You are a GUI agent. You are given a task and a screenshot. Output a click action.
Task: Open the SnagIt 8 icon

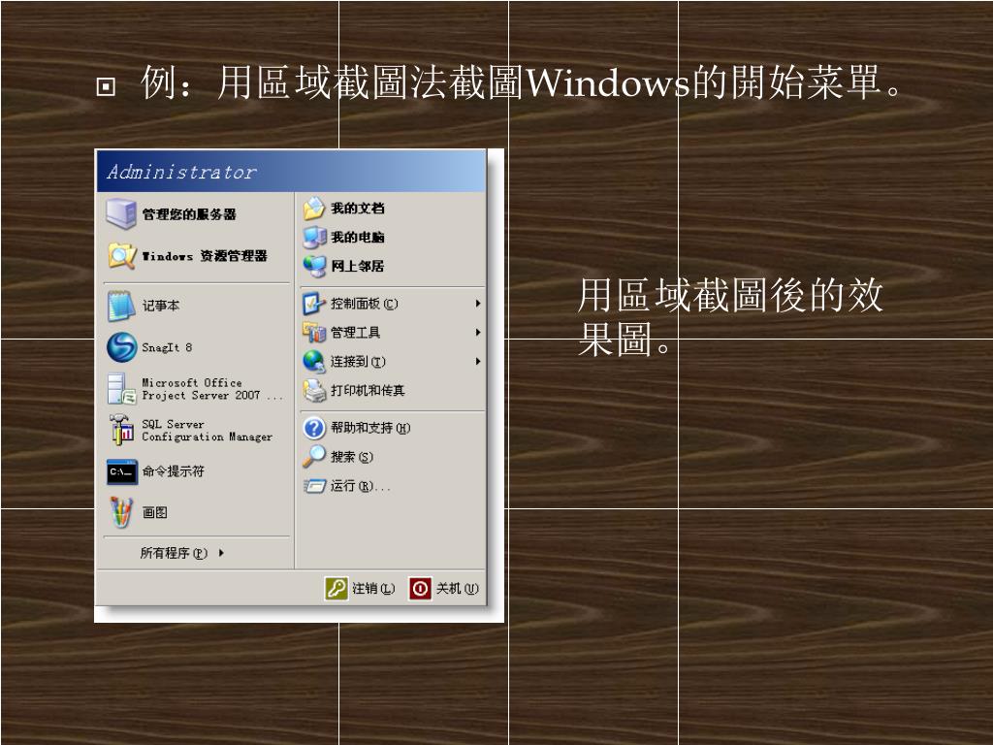[121, 347]
